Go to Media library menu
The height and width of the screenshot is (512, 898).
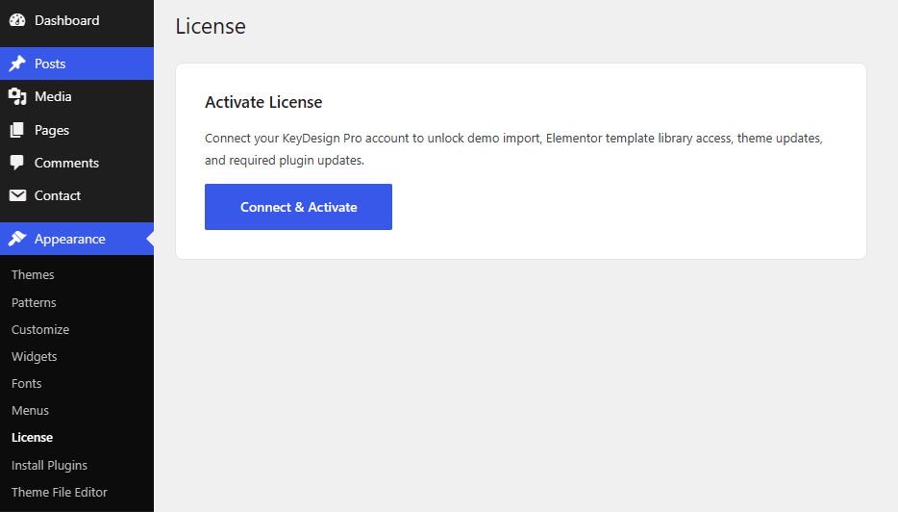77,96
